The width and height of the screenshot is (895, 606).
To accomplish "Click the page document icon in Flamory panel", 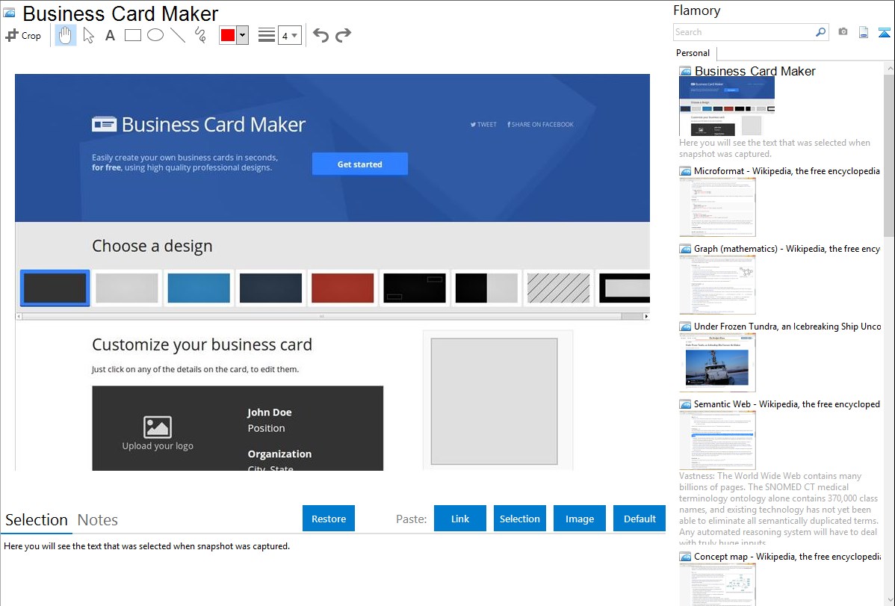I will (864, 32).
